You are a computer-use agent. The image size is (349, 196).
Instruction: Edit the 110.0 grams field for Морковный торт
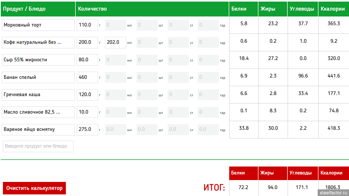pos(87,25)
